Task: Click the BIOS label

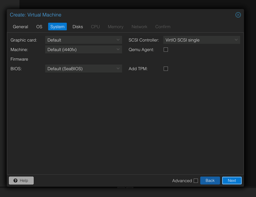Action: (x=16, y=69)
